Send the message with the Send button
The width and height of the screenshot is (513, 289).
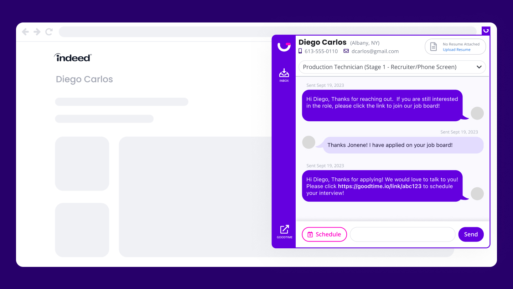click(x=471, y=234)
